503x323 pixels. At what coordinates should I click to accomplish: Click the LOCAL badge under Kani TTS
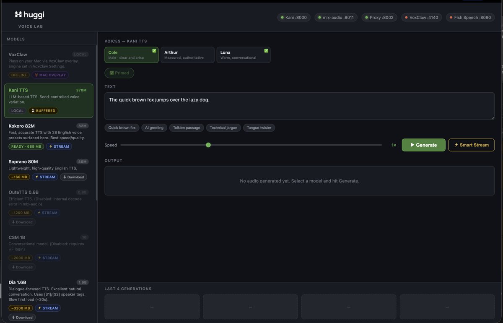(x=18, y=111)
